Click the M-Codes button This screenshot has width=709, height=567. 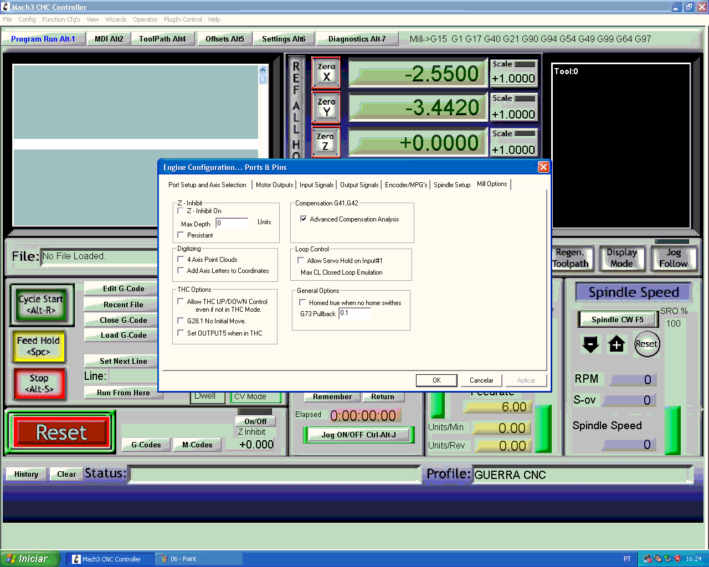point(197,445)
